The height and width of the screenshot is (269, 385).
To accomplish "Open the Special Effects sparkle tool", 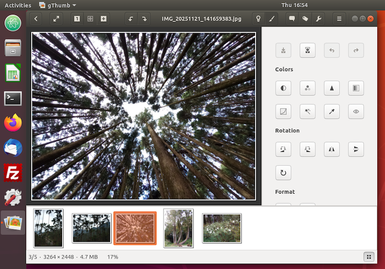I will [308, 112].
